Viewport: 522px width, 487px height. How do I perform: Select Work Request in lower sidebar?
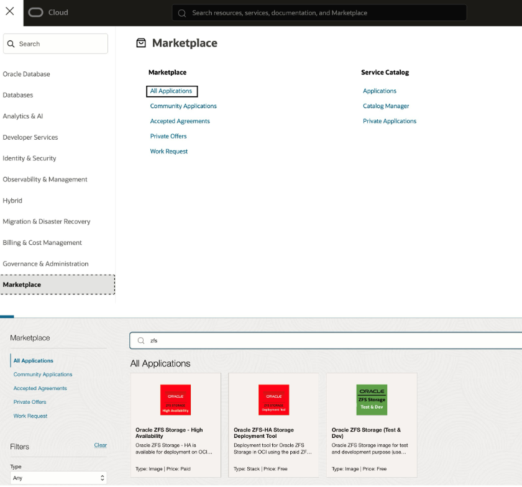pyautogui.click(x=30, y=416)
